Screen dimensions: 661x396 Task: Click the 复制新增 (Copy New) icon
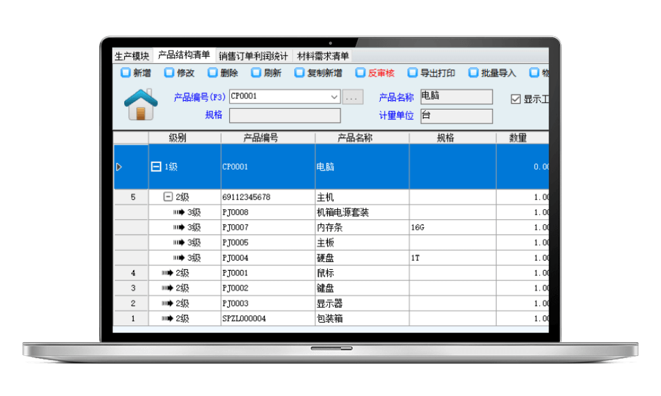[x=299, y=73]
